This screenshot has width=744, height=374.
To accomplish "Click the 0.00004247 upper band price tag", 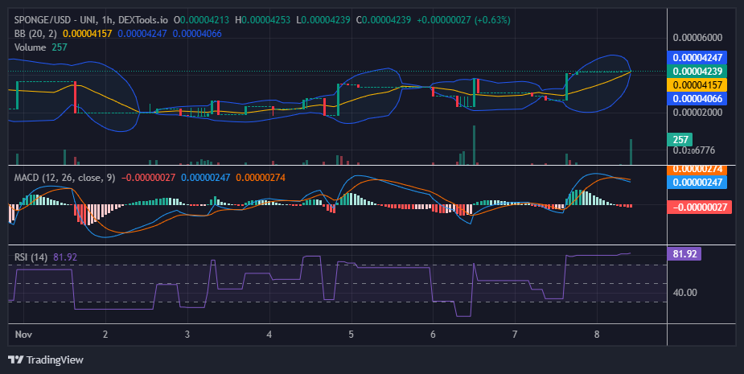I will [697, 58].
